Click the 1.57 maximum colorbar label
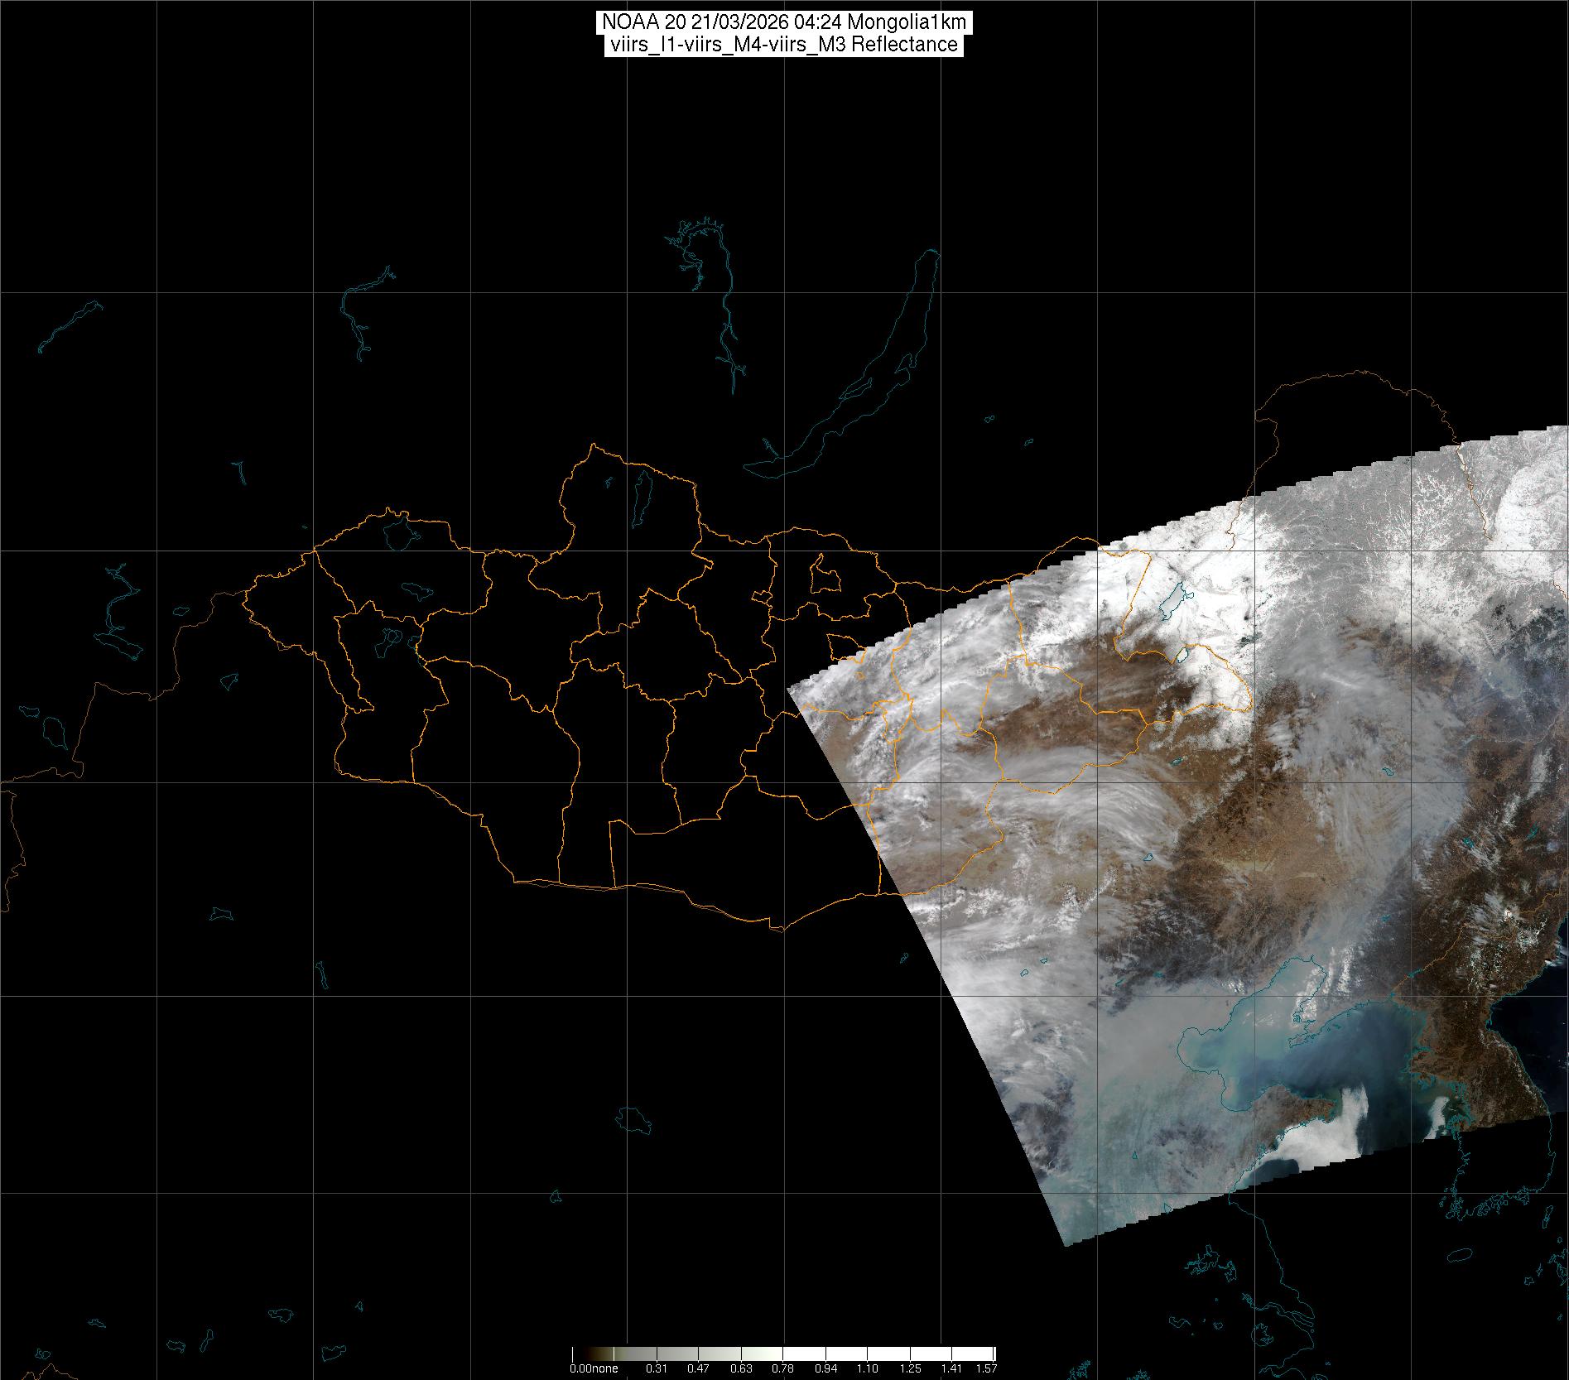 coord(985,1368)
